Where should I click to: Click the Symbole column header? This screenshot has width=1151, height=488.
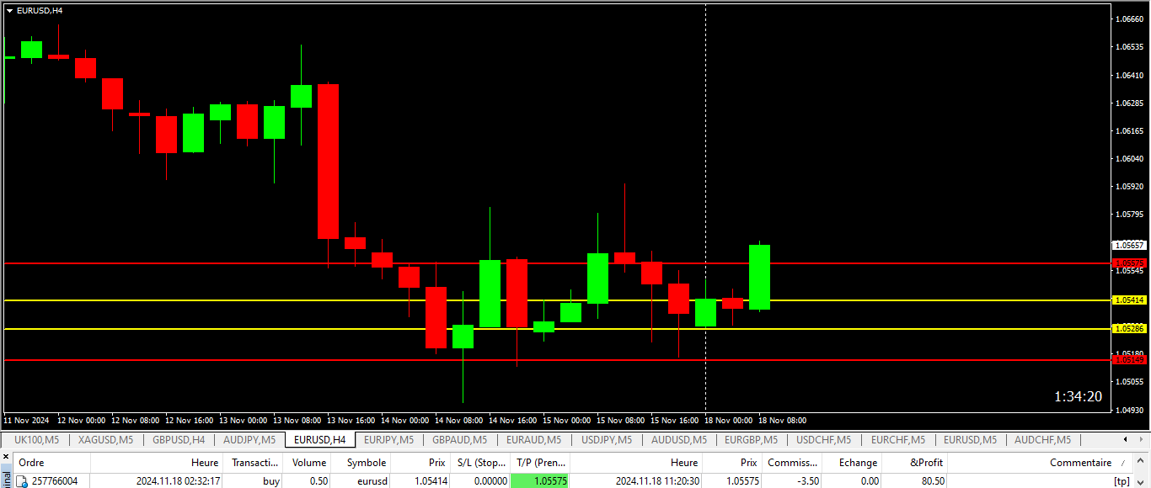pyautogui.click(x=366, y=463)
